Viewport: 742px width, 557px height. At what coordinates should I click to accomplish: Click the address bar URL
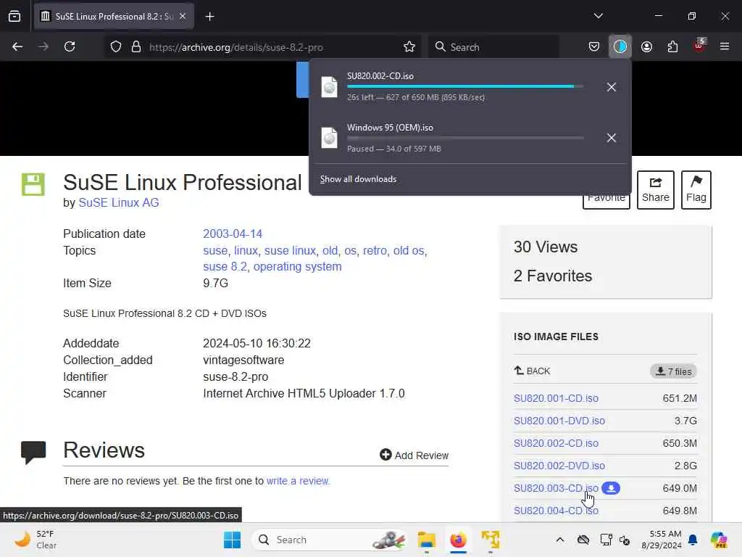[235, 47]
